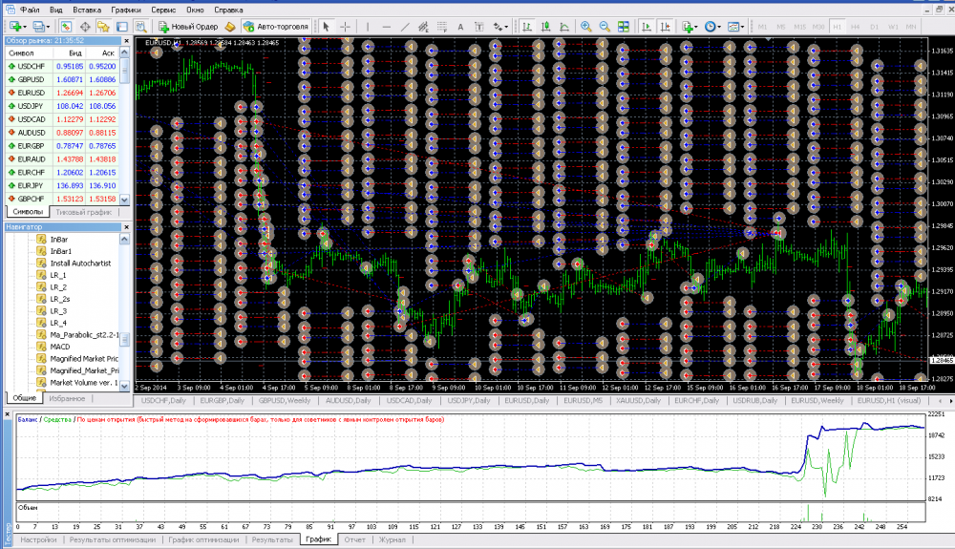The width and height of the screenshot is (955, 549).
Task: Switch to Тиковый график tab
Action: coord(84,212)
